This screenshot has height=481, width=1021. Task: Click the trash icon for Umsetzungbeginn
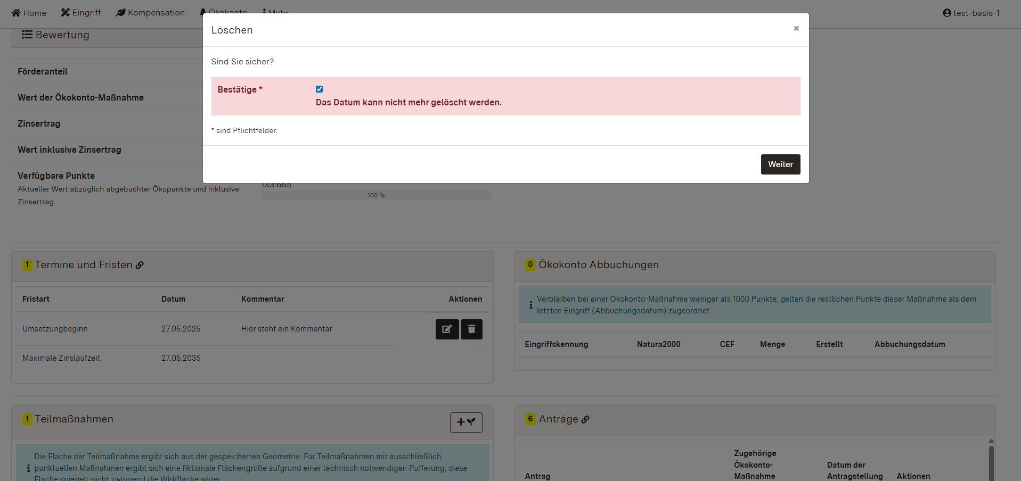coord(471,329)
